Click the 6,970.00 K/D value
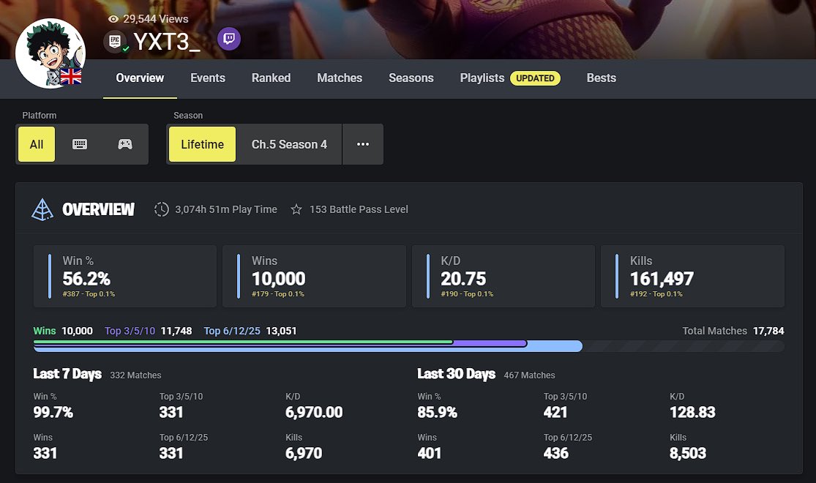The width and height of the screenshot is (816, 483). coord(315,413)
